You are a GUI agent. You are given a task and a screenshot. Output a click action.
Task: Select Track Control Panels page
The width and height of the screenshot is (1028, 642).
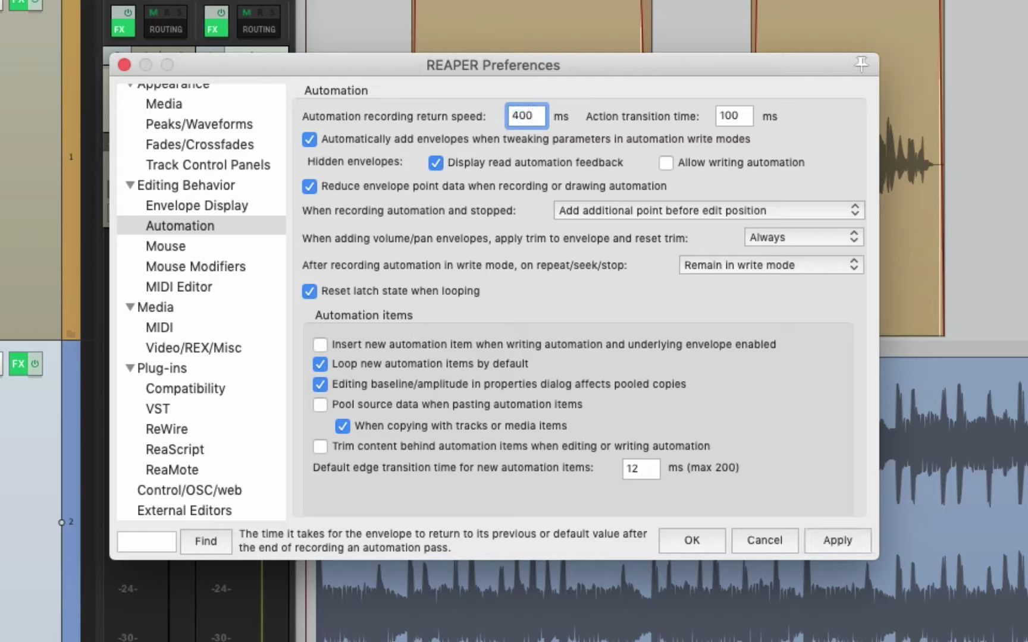point(208,165)
